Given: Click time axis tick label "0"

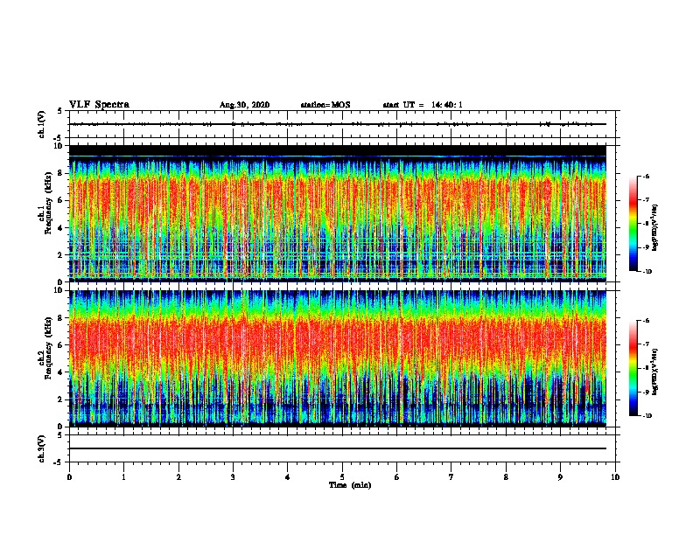Looking at the screenshot, I should 69,477.
